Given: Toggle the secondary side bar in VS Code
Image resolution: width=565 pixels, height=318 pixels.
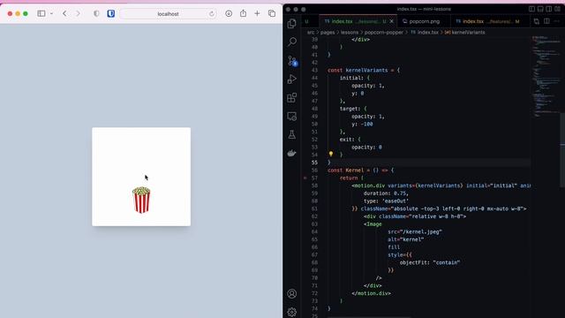Looking at the screenshot, I should pyautogui.click(x=549, y=9).
